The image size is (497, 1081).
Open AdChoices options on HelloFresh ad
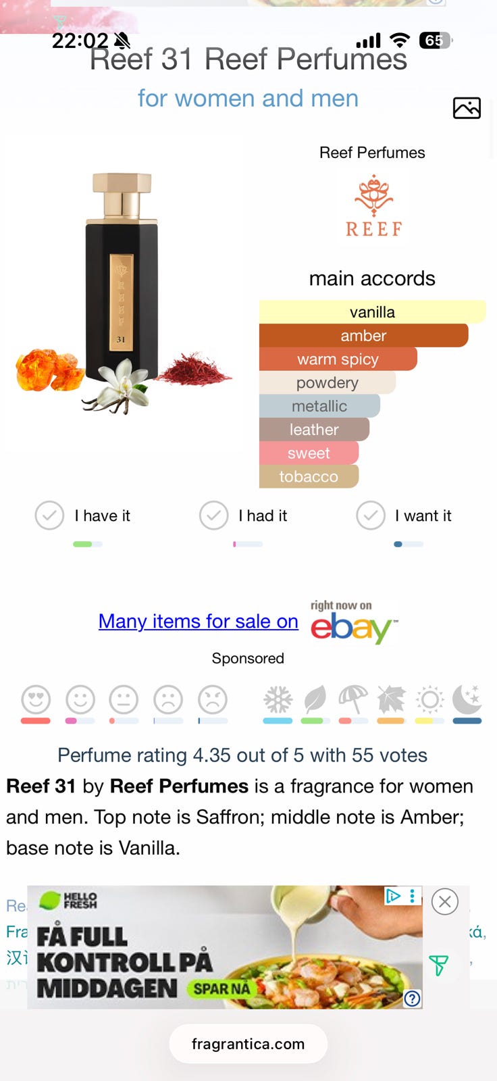tap(393, 896)
